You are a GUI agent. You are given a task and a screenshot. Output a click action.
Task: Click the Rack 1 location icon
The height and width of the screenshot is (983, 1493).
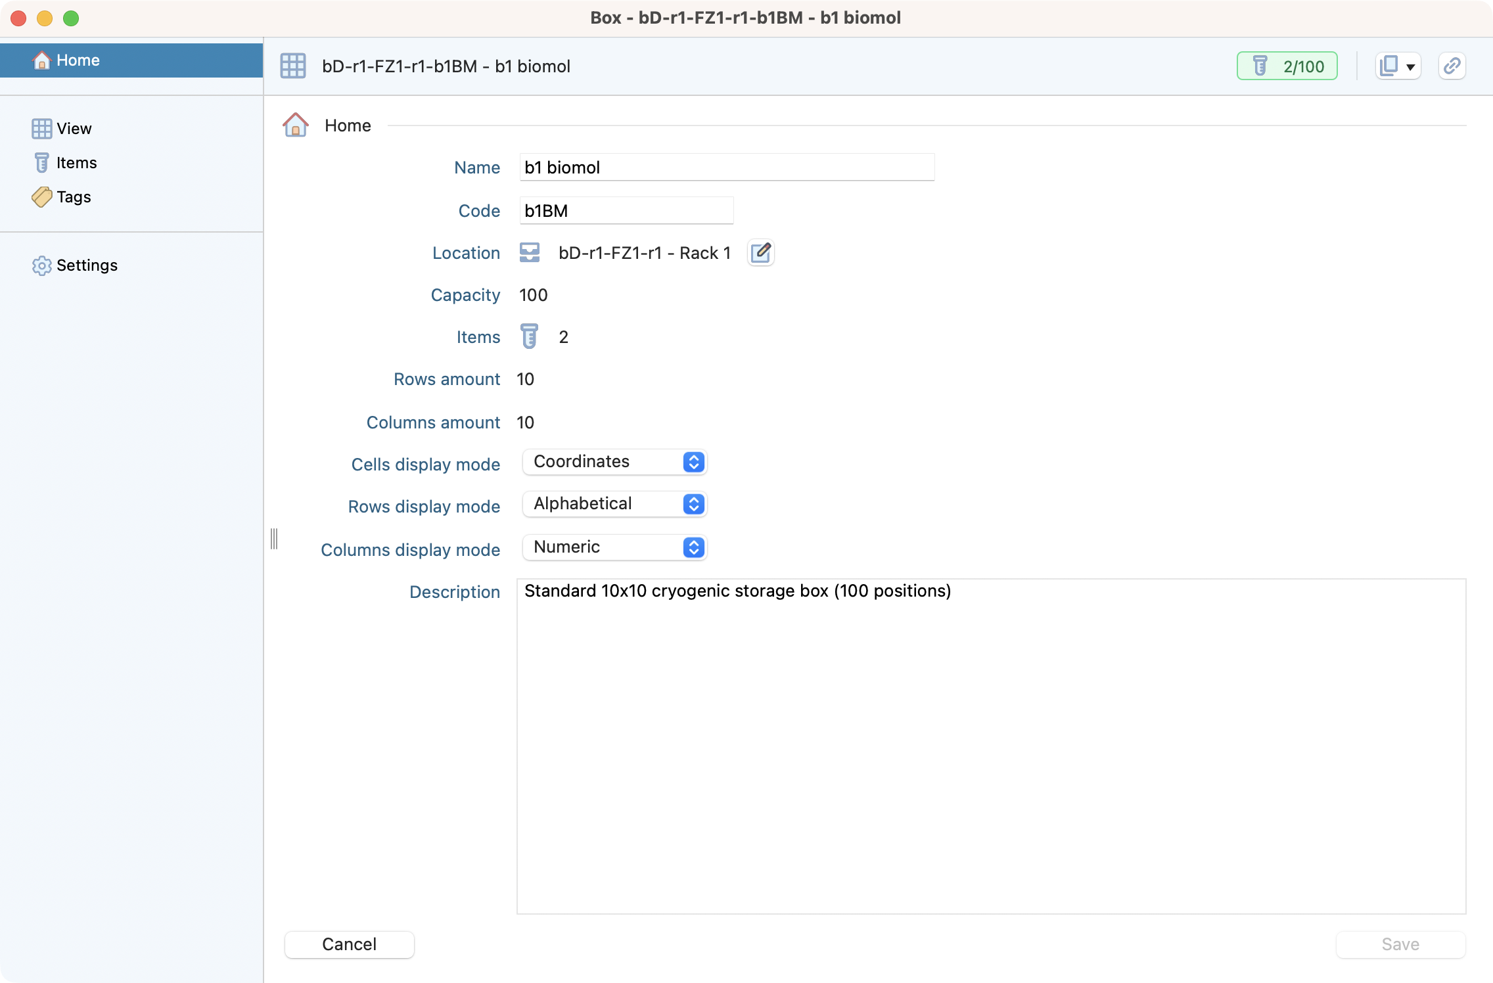530,253
